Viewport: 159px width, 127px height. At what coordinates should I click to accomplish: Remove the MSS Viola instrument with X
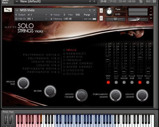tap(151, 8)
